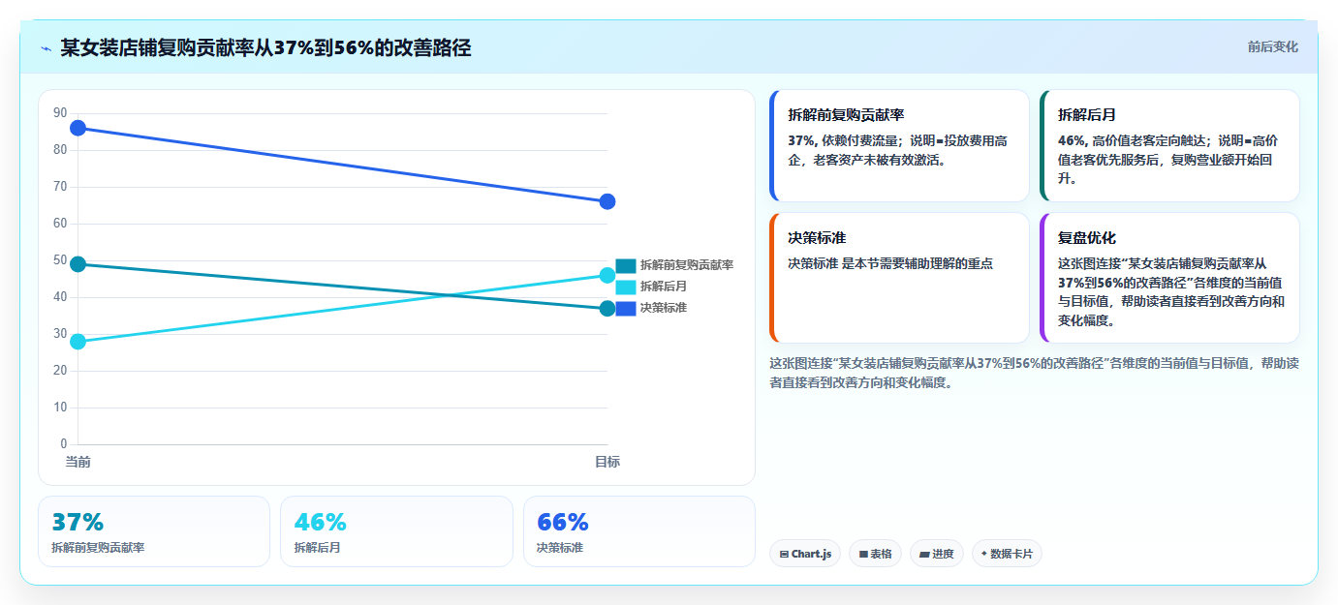Click the 拆解前复购贡献率 legend label
The width and height of the screenshot is (1338, 605).
[687, 265]
